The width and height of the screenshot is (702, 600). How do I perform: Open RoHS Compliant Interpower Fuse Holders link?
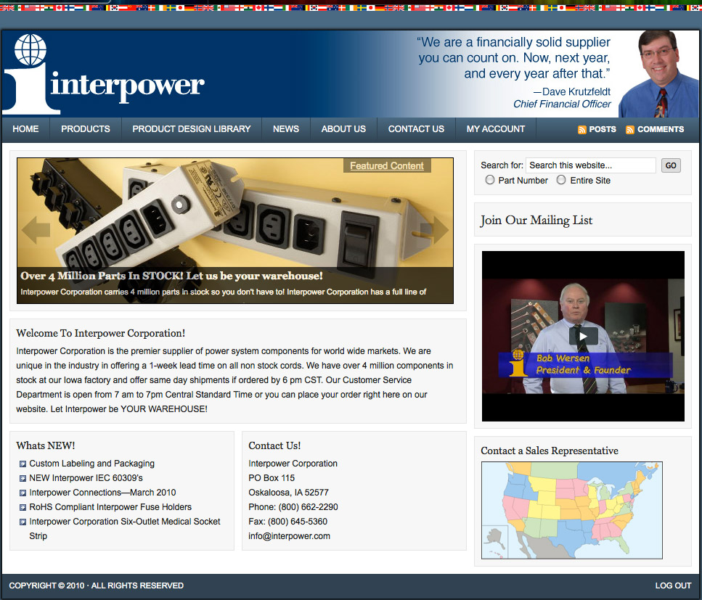110,507
